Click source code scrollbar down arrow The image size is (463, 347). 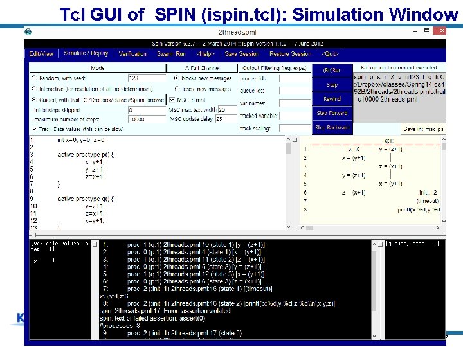(x=289, y=227)
